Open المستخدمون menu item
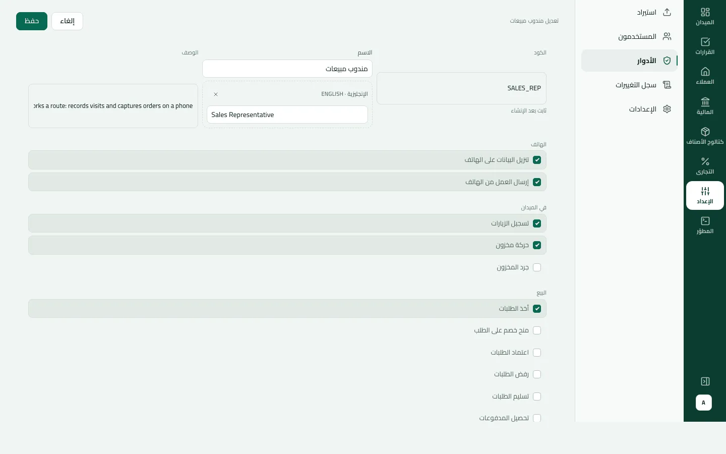This screenshot has height=454, width=726. [x=629, y=36]
